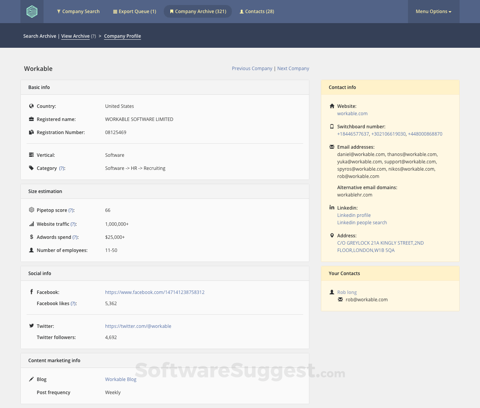Select registration number 08125469
The image size is (480, 408).
pos(116,133)
